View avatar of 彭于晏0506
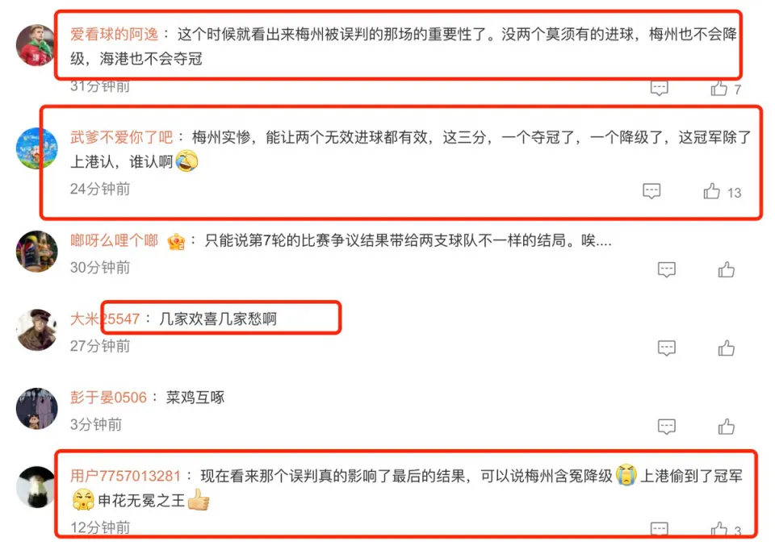The width and height of the screenshot is (775, 546). pos(36,408)
